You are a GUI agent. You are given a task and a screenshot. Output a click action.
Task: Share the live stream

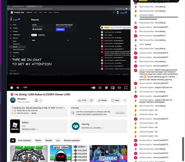[102, 100]
